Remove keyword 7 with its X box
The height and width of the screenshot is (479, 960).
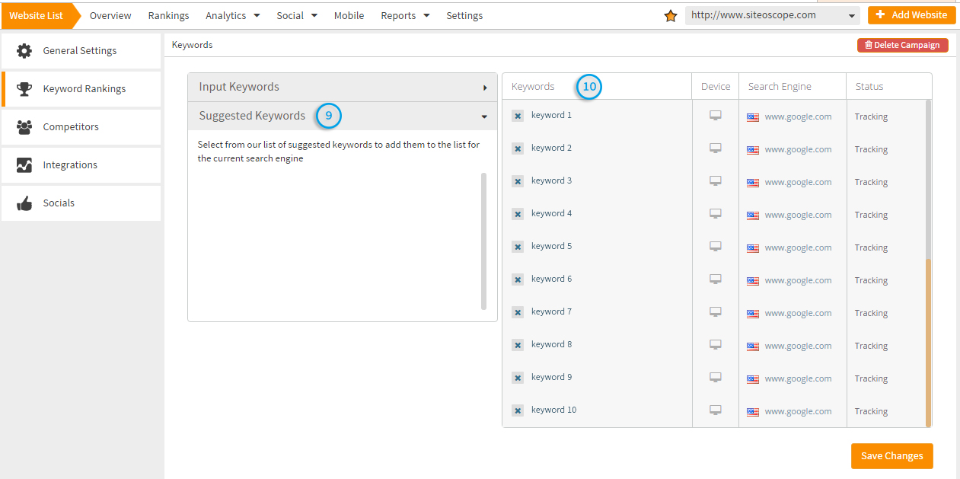point(518,312)
